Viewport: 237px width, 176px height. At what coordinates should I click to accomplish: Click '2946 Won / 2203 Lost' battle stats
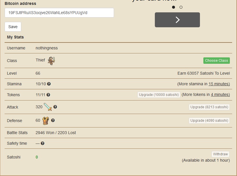[x=56, y=133]
